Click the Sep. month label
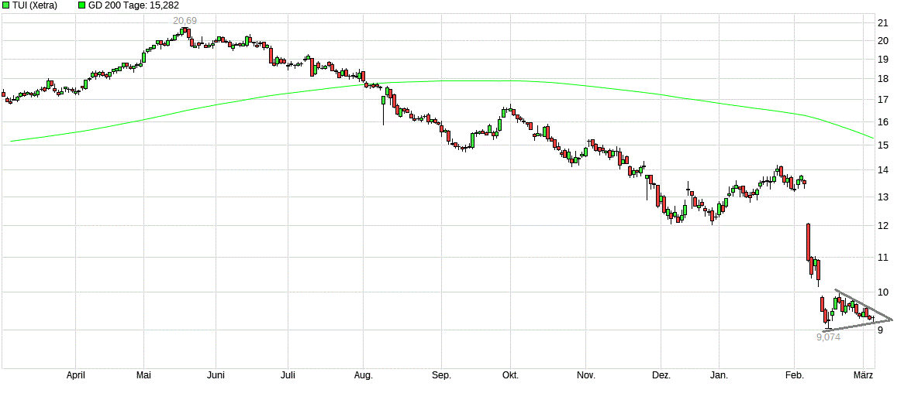Viewport: 911px width, 400px height. coord(441,375)
